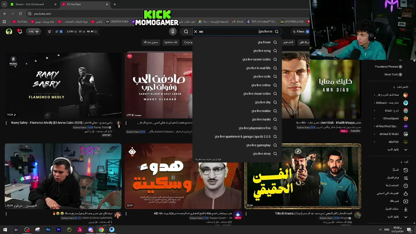Click the create video plus button
Image resolution: width=416 pixels, height=234 pixels.
(34, 32)
